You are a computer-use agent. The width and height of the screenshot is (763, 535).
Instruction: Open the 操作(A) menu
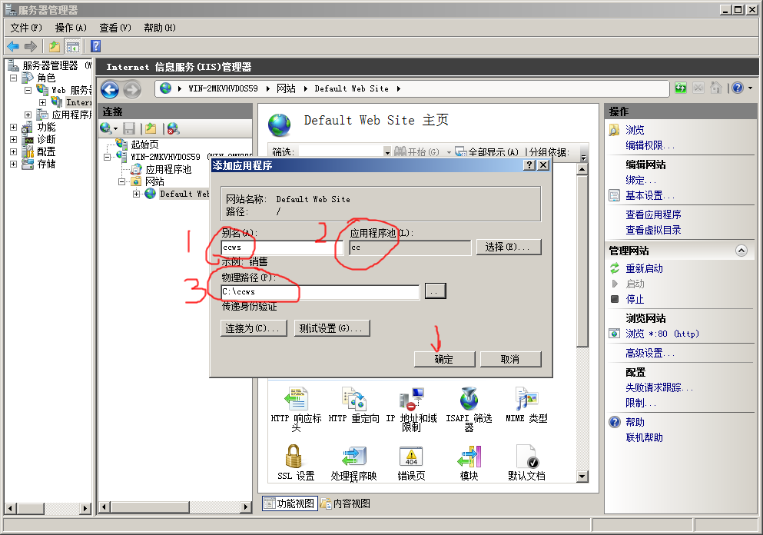(71, 28)
